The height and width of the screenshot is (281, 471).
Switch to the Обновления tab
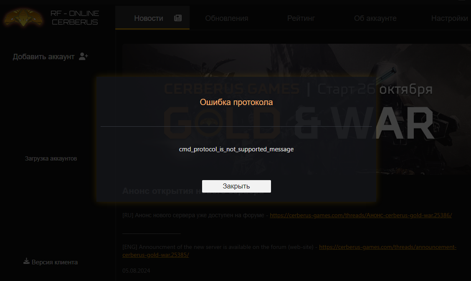tap(227, 18)
